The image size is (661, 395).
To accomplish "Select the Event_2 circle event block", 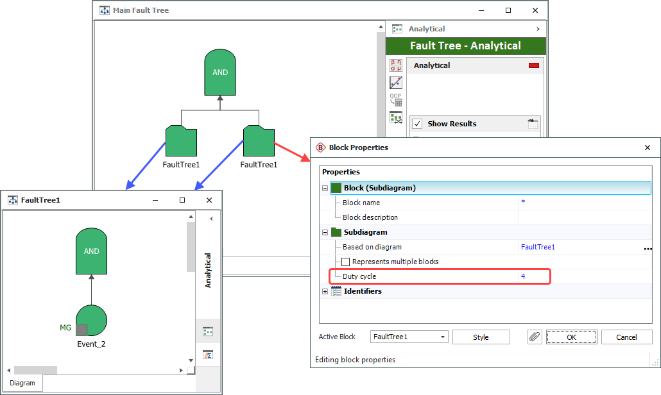I will pyautogui.click(x=91, y=320).
